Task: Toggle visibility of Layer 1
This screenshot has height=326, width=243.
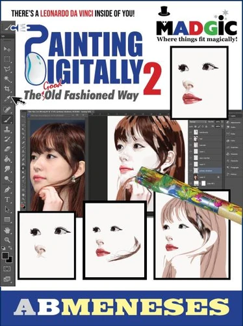Action: 190,151
